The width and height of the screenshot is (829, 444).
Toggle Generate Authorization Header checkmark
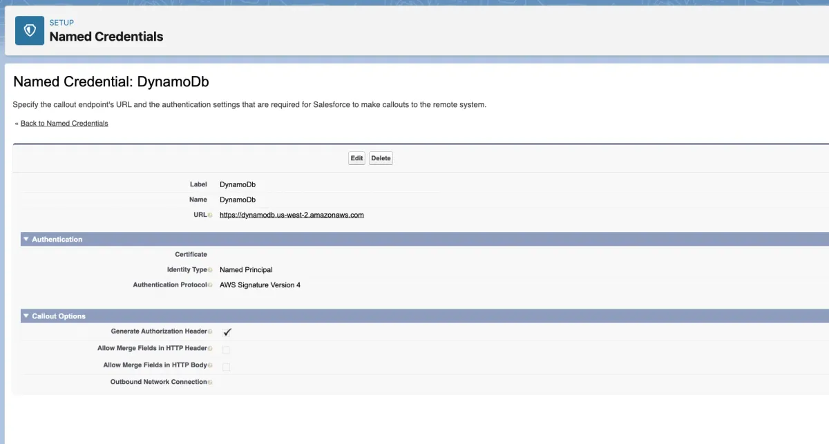click(x=227, y=332)
